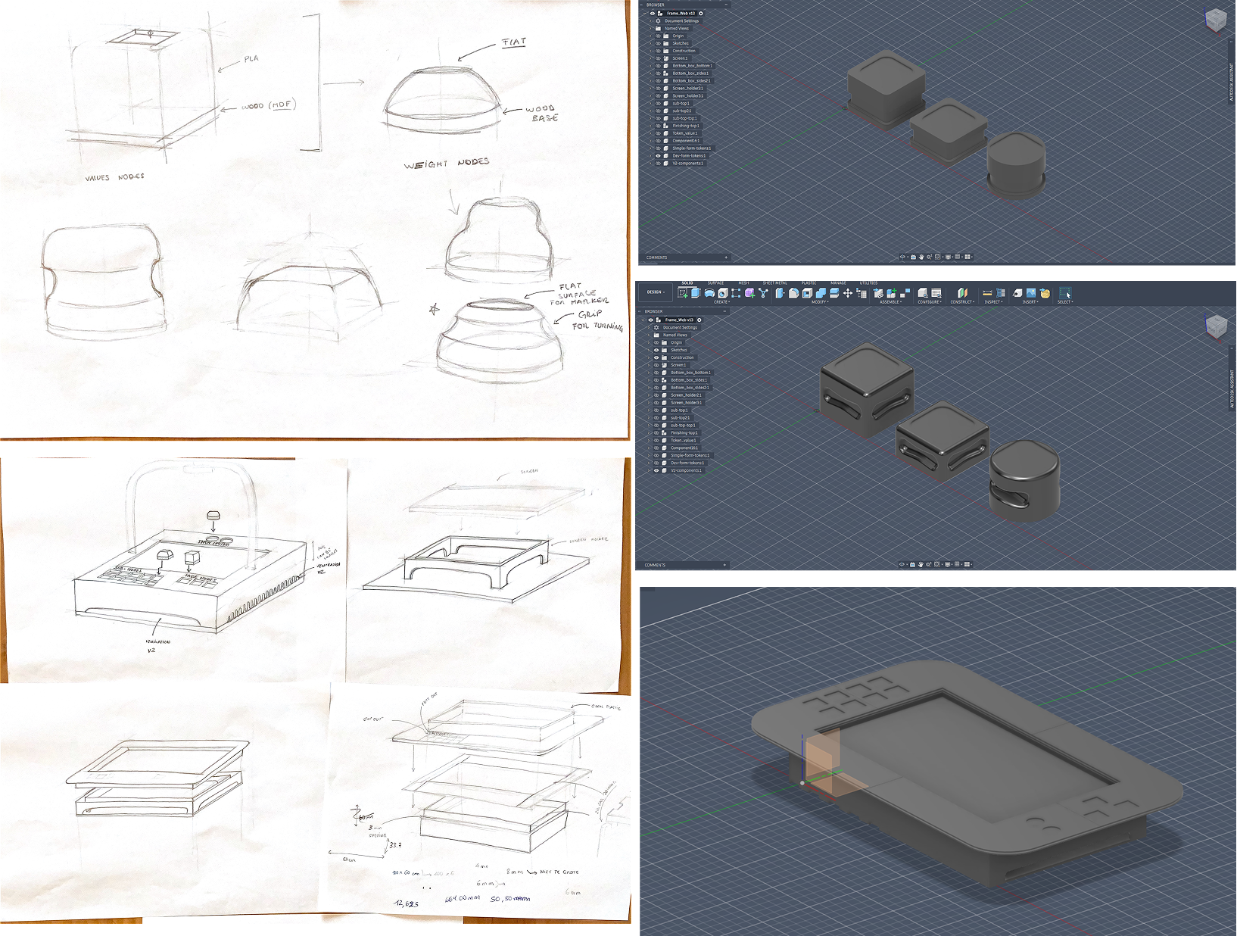Screen dimensions: 1237x936
Task: Toggle visibility of Sketches in toolbar window browser
Action: (656, 350)
